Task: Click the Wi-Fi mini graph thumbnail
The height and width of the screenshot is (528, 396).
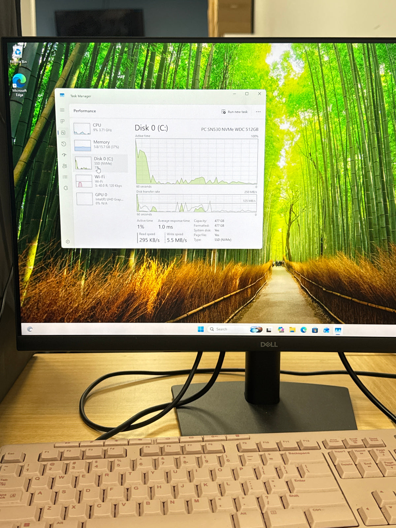Action: coord(84,181)
